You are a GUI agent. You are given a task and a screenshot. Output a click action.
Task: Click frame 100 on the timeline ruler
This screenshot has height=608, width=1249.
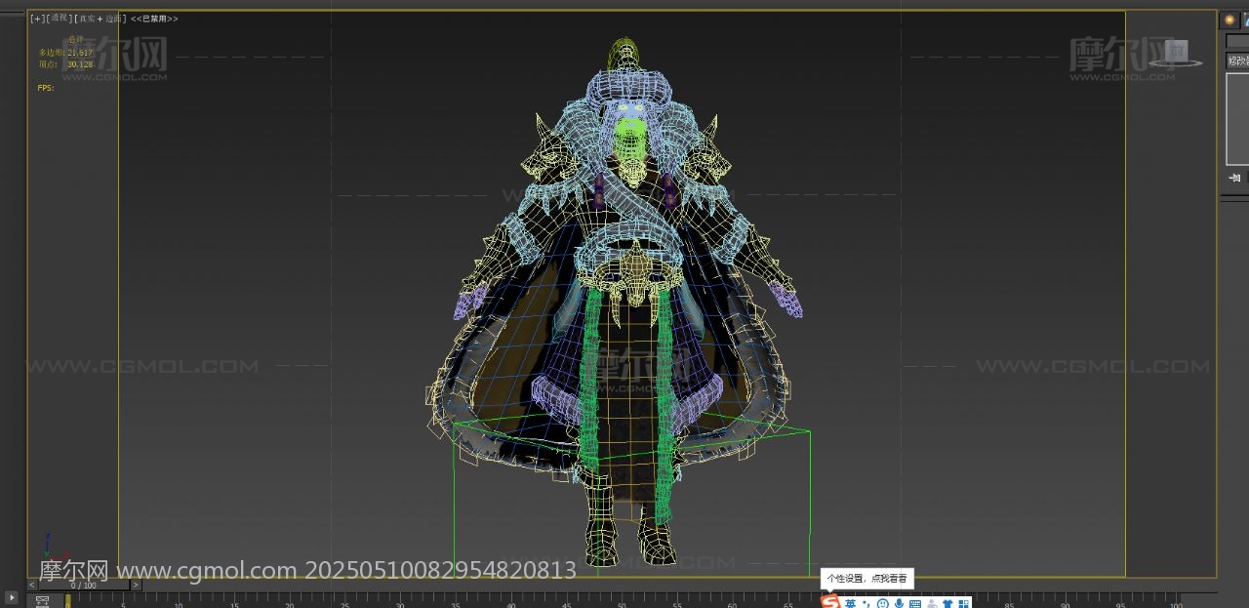1175,604
